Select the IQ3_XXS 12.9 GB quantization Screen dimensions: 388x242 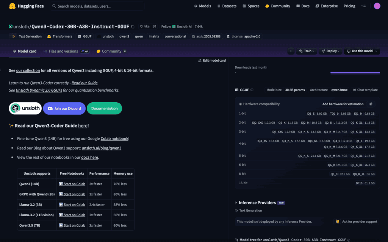coord(283,132)
